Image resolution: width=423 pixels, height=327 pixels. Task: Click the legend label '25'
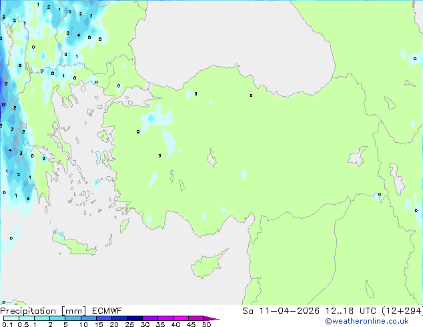(x=129, y=324)
